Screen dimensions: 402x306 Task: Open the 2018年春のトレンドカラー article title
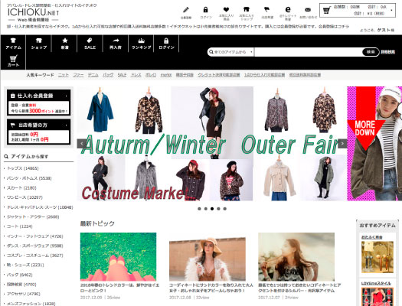tap(119, 288)
